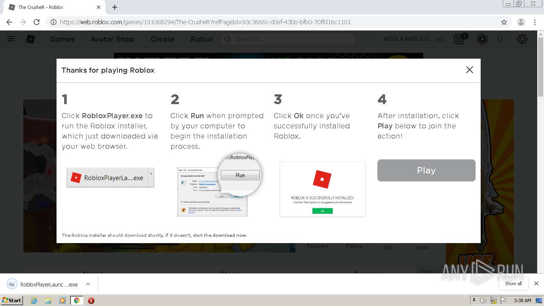544x306 pixels.
Task: Click the Roblox logo icon
Action: [31, 39]
